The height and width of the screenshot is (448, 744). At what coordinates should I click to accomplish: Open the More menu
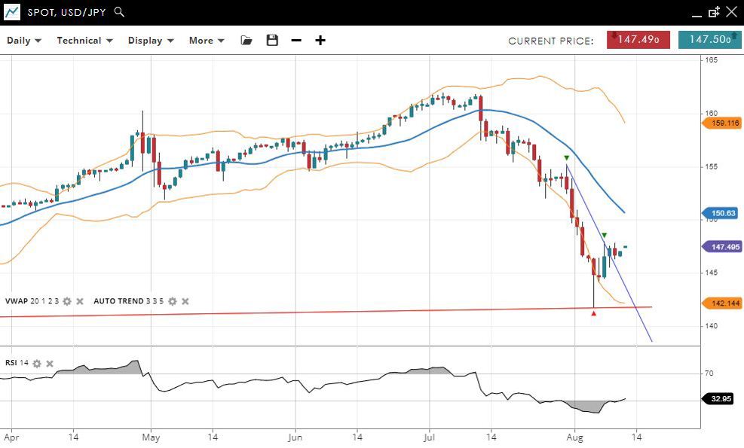(x=207, y=41)
